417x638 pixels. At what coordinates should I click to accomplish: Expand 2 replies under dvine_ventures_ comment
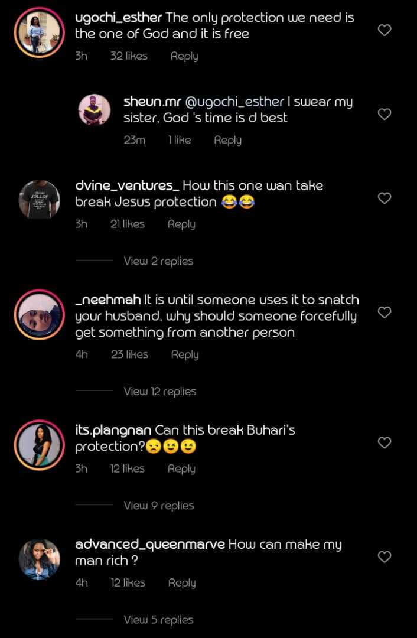pos(158,261)
